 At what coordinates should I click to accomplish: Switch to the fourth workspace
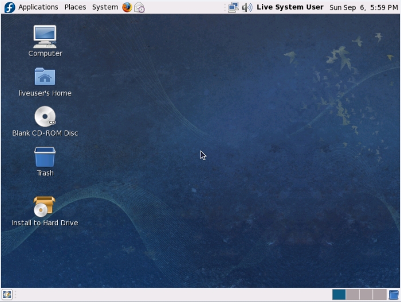pos(379,295)
